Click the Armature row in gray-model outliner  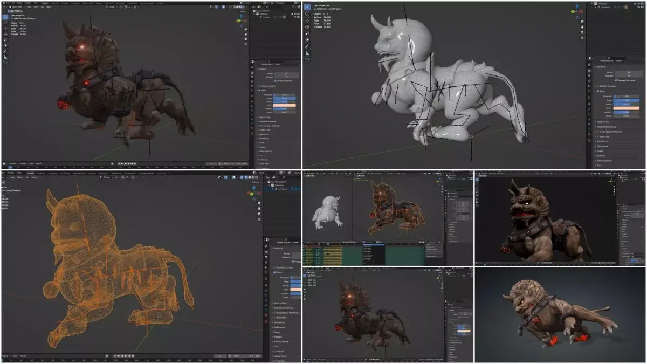coord(605,8)
